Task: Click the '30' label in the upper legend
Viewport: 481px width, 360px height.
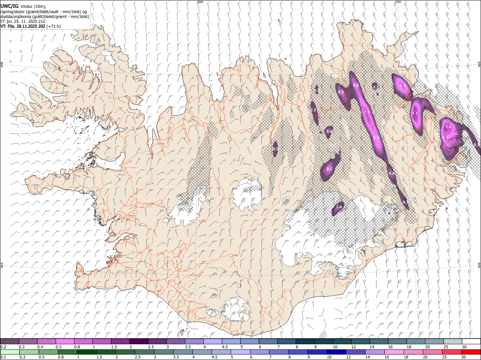Action: [464, 346]
